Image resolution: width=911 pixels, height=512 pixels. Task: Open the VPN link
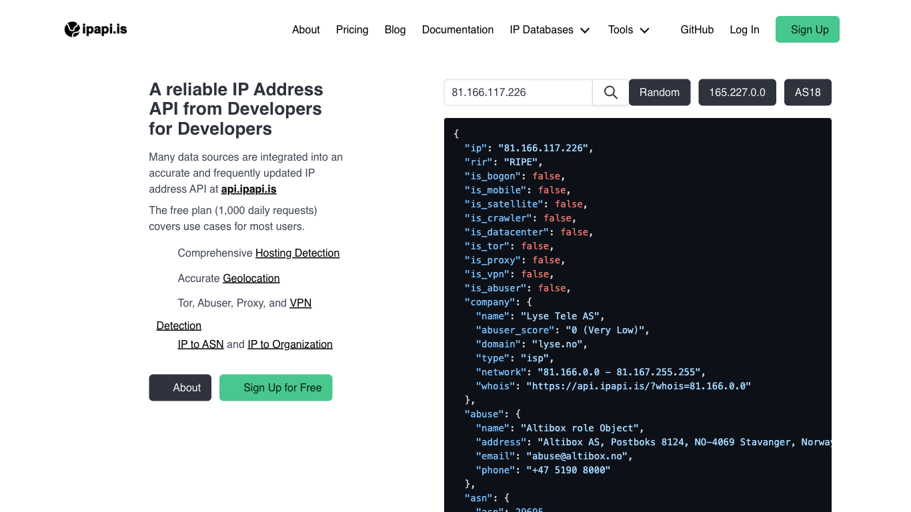click(x=301, y=303)
